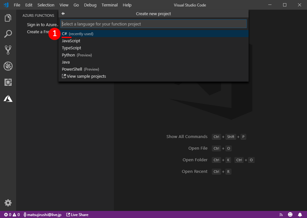Screen dimensions: 307x218
Task: Select JavaScript as project language
Action: 153,41
